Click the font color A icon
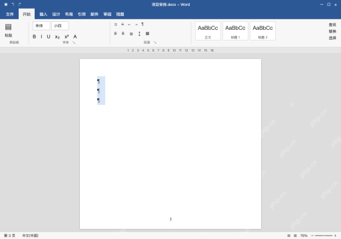341x239 pixels. click(75, 37)
